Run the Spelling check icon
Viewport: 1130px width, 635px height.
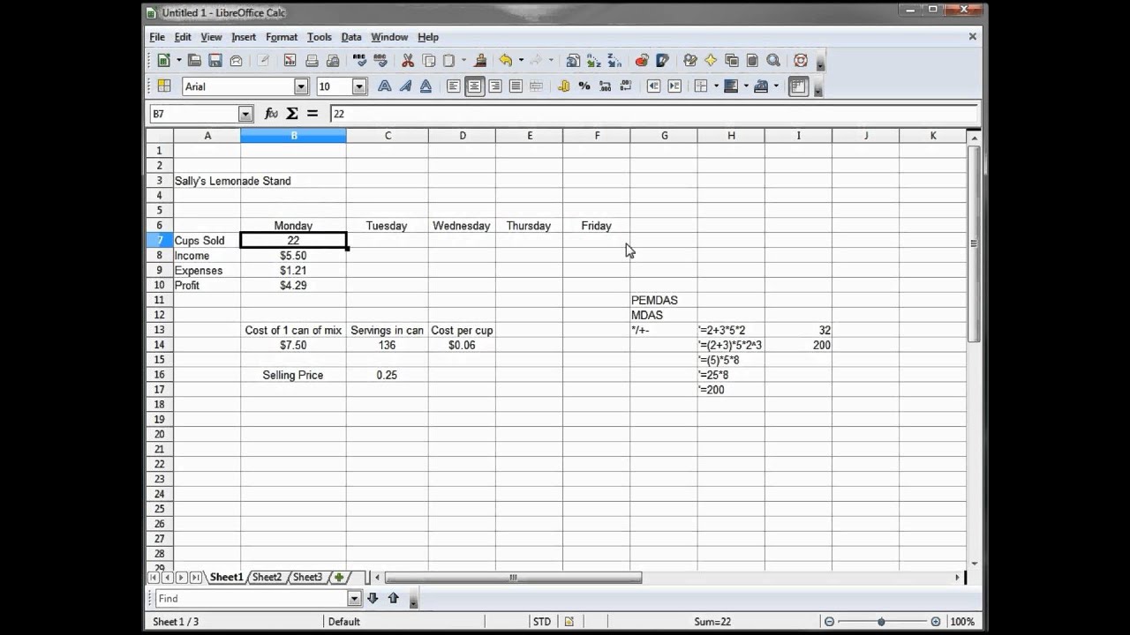[x=359, y=61]
